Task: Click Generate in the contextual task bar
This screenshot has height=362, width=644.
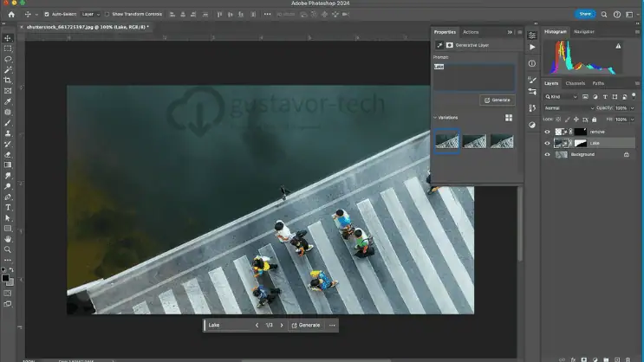Action: tap(306, 326)
